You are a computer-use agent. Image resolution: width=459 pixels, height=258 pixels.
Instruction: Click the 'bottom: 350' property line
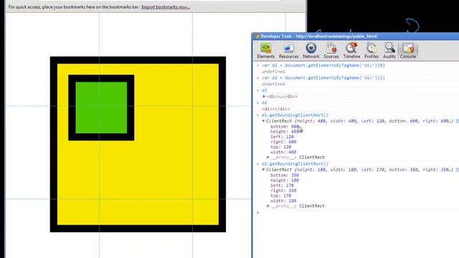tap(285, 175)
